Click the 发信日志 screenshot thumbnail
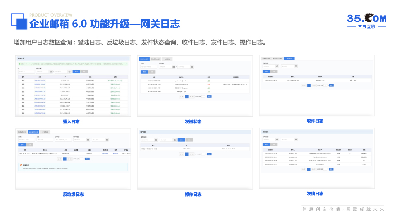The image size is (397, 223). 316,157
